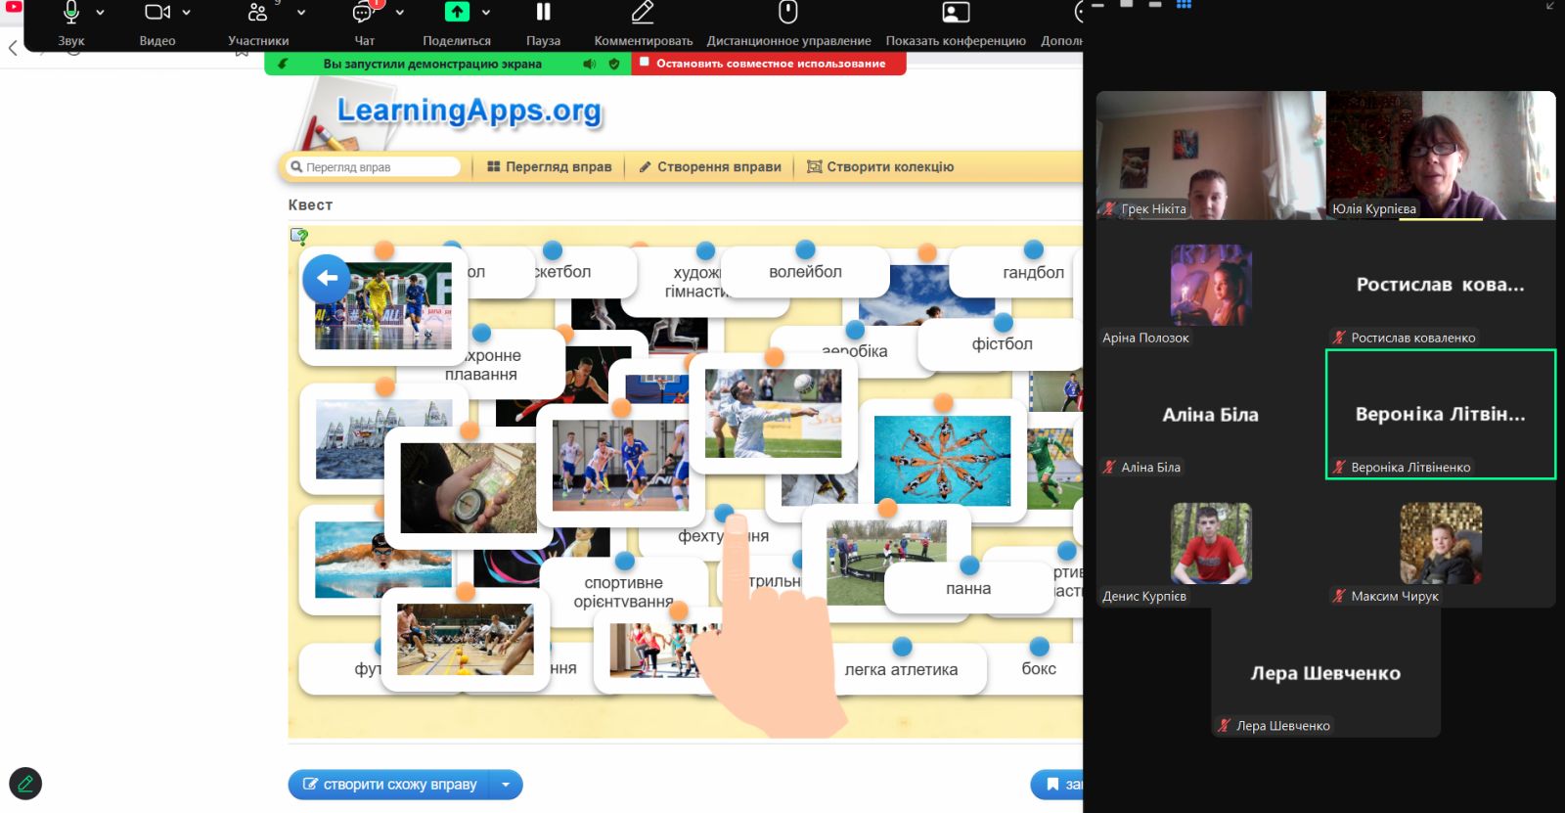Click the hand holding compass photo card

(468, 487)
